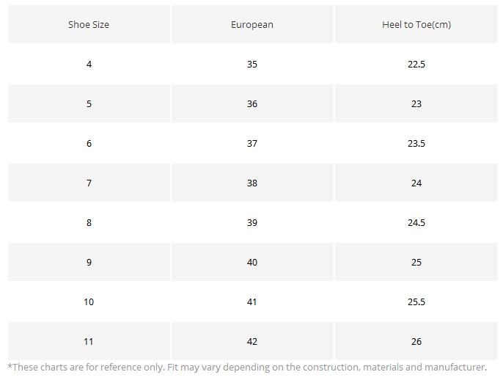503x380 pixels.
Task: Click the reference-only disclaimer footnote text
Action: coord(247,367)
